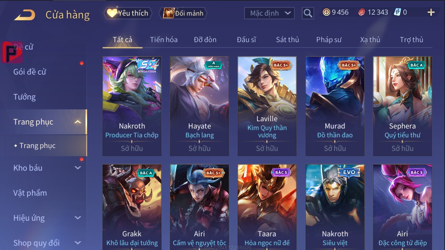Click the Đổi mảnh chest icon

[168, 13]
